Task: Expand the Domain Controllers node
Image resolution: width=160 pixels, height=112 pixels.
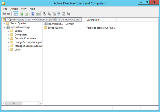Action: [8, 39]
